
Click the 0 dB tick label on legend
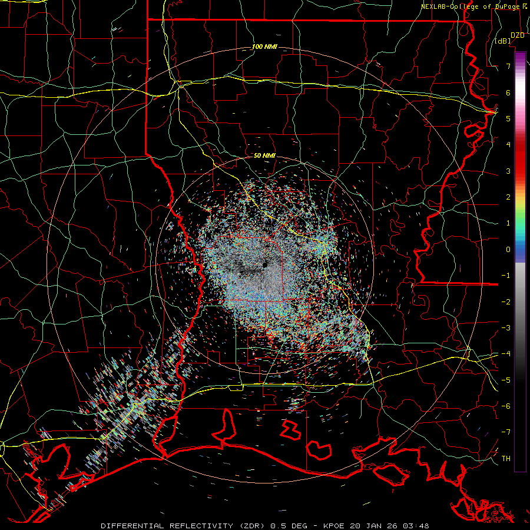(x=508, y=250)
